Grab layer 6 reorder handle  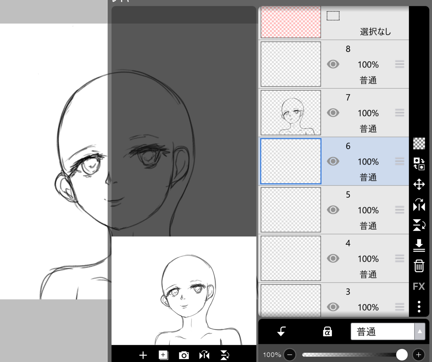click(x=400, y=161)
